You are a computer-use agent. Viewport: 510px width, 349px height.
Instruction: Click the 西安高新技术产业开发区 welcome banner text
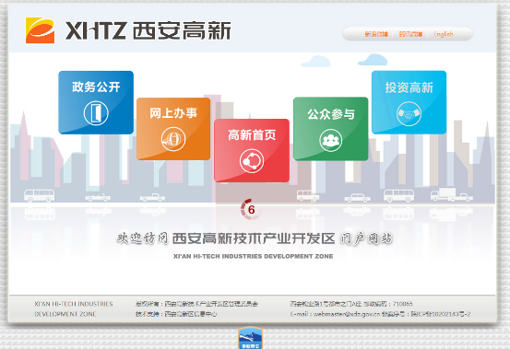[254, 238]
